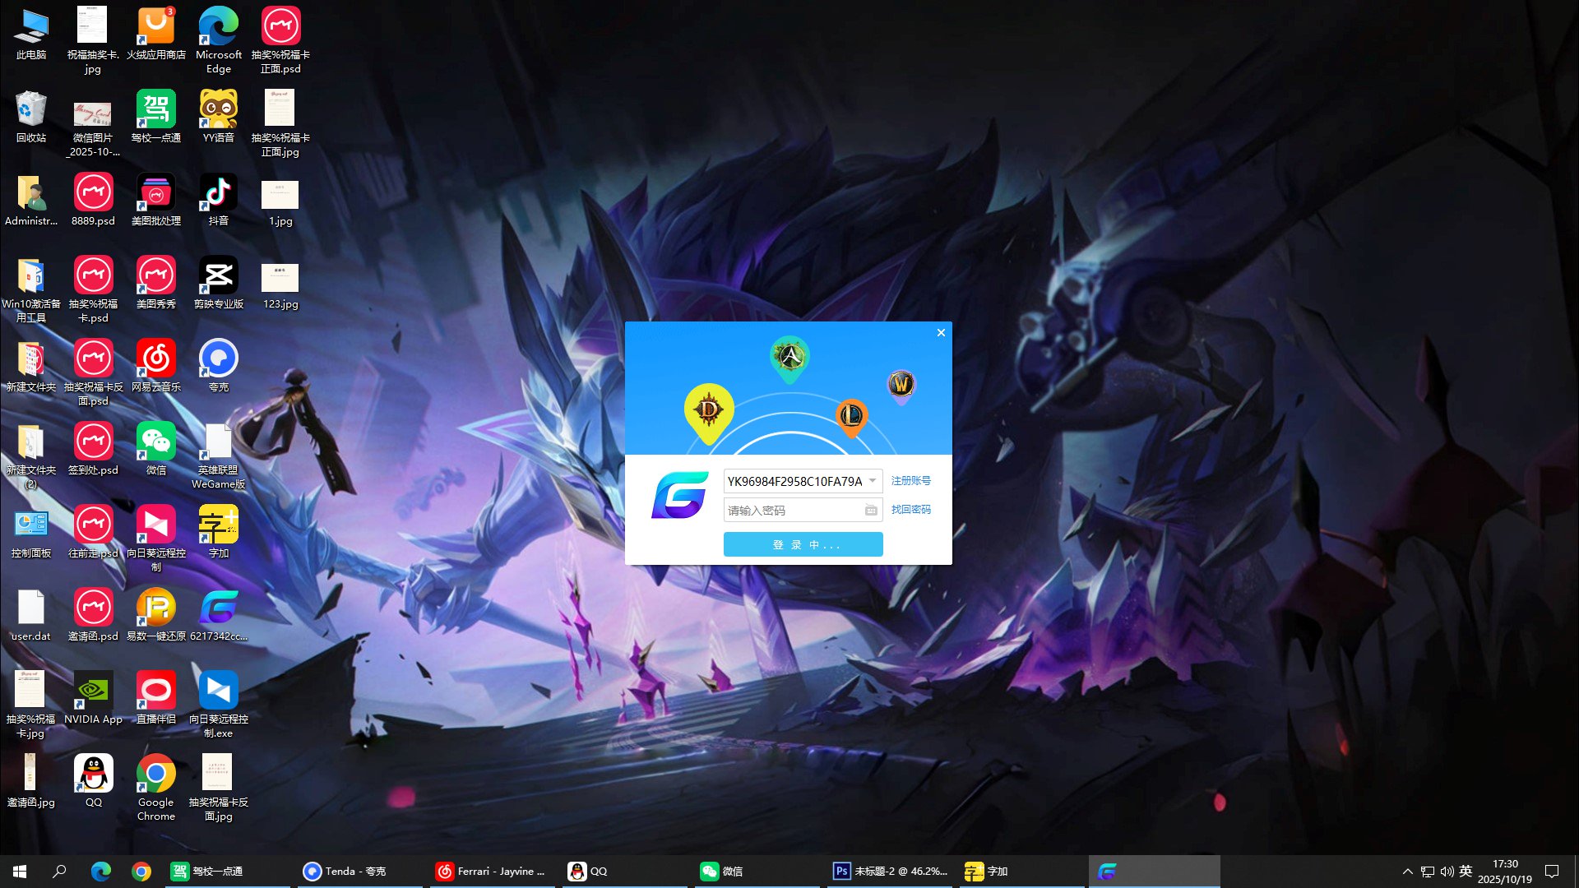The image size is (1579, 888).
Task: Open the Windows Start menu
Action: pyautogui.click(x=20, y=872)
